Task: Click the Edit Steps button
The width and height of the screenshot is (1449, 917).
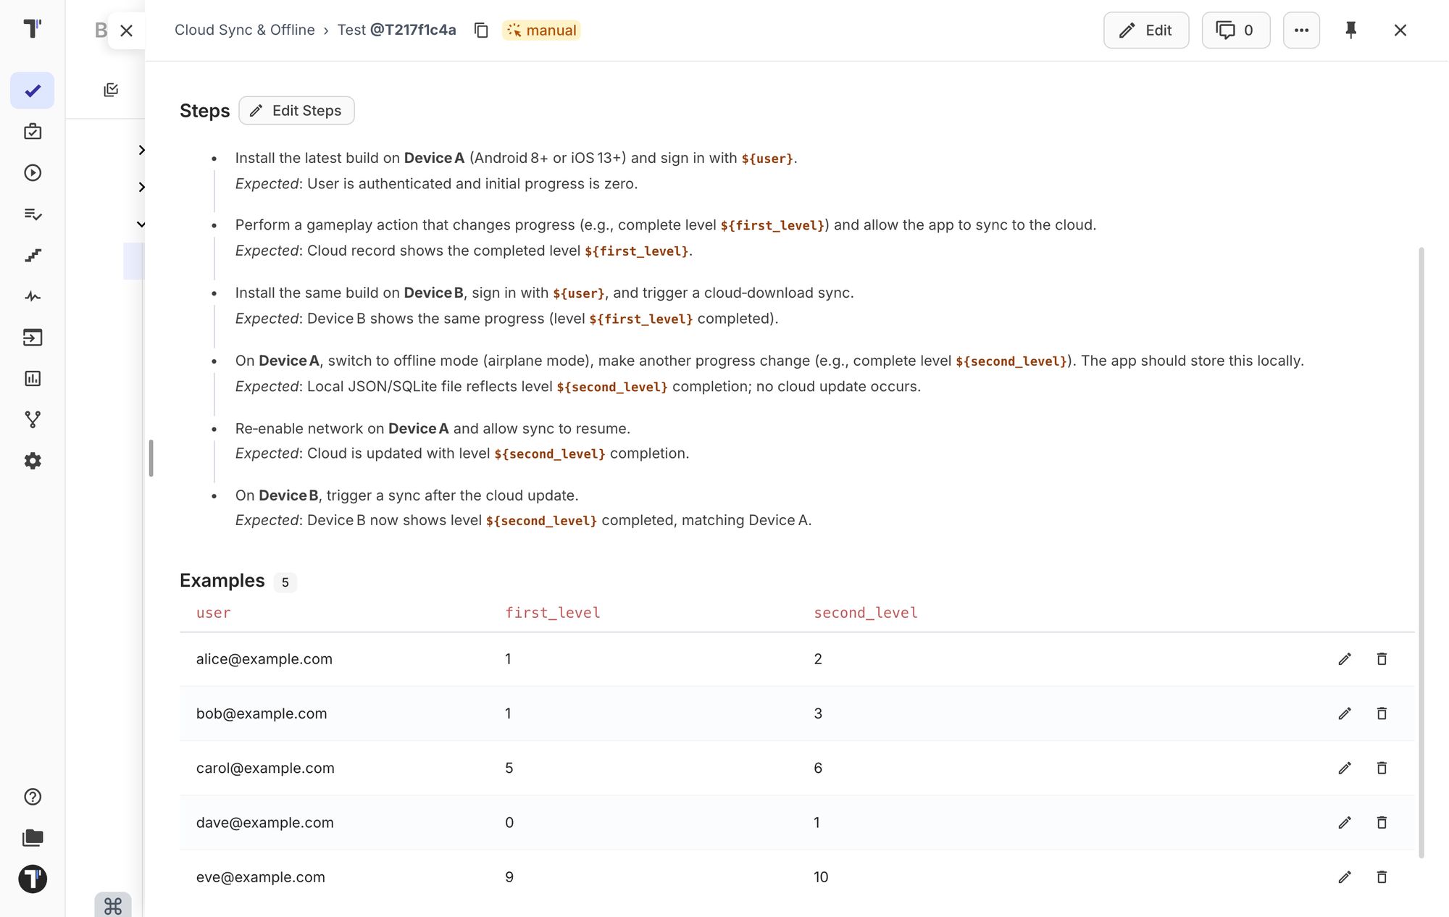Action: (296, 111)
